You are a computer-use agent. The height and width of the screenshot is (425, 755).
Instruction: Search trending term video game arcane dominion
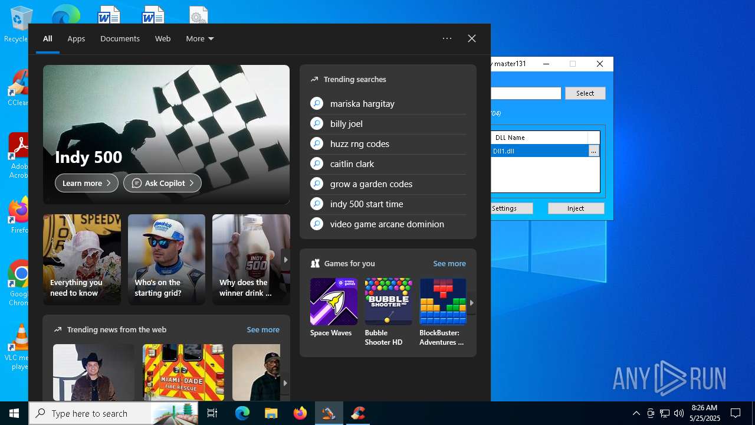coord(387,224)
